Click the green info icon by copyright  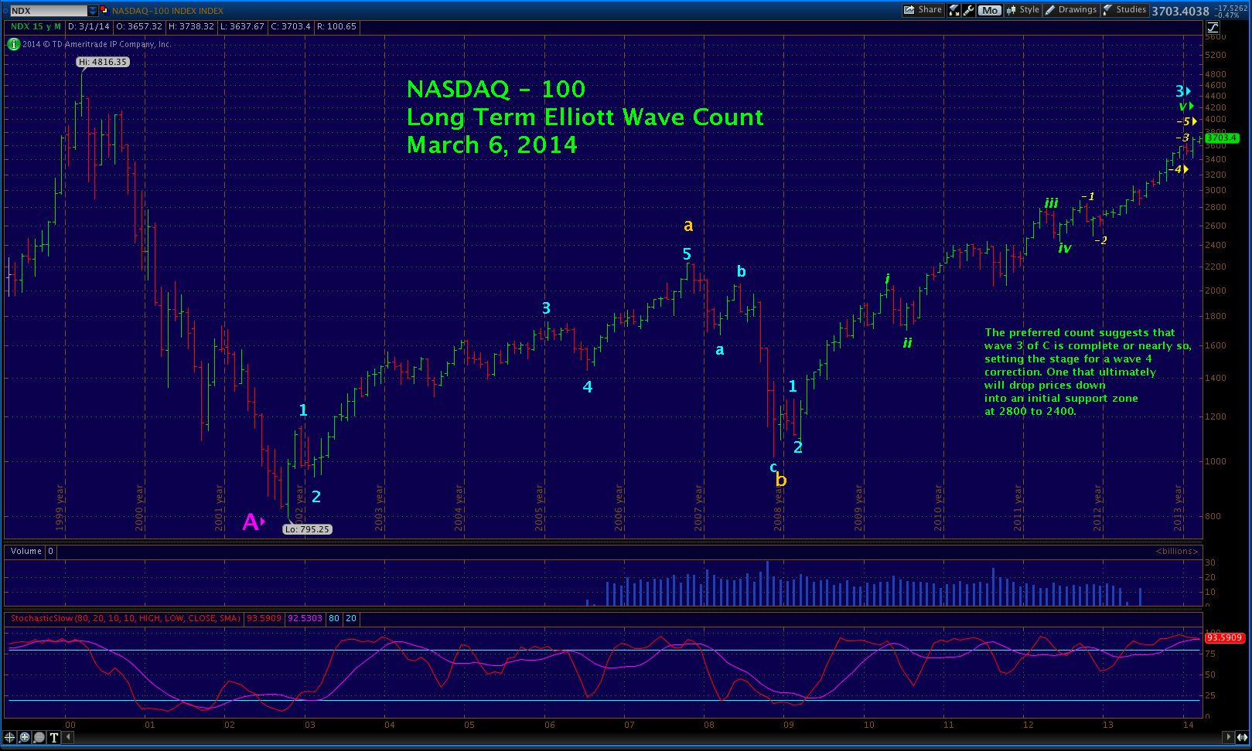(x=14, y=44)
